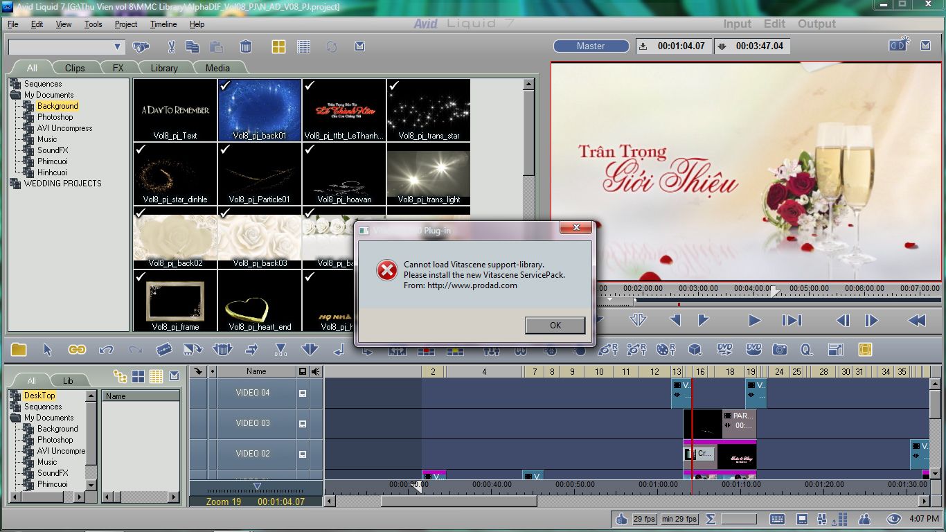
Task: Select the arrow pointer edit tool
Action: point(48,350)
